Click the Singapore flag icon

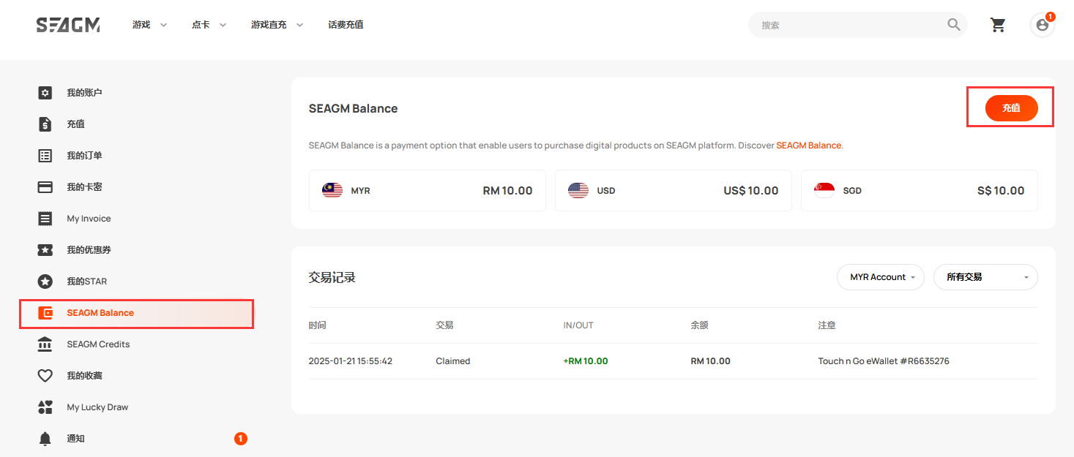[x=824, y=191]
